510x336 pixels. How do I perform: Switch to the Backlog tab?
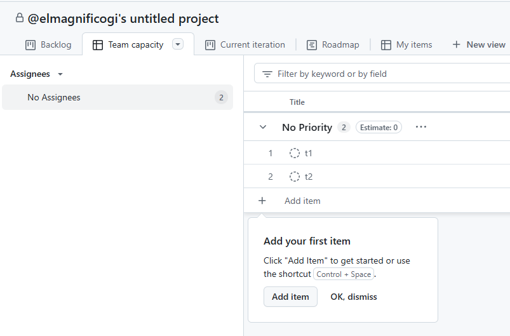click(48, 45)
